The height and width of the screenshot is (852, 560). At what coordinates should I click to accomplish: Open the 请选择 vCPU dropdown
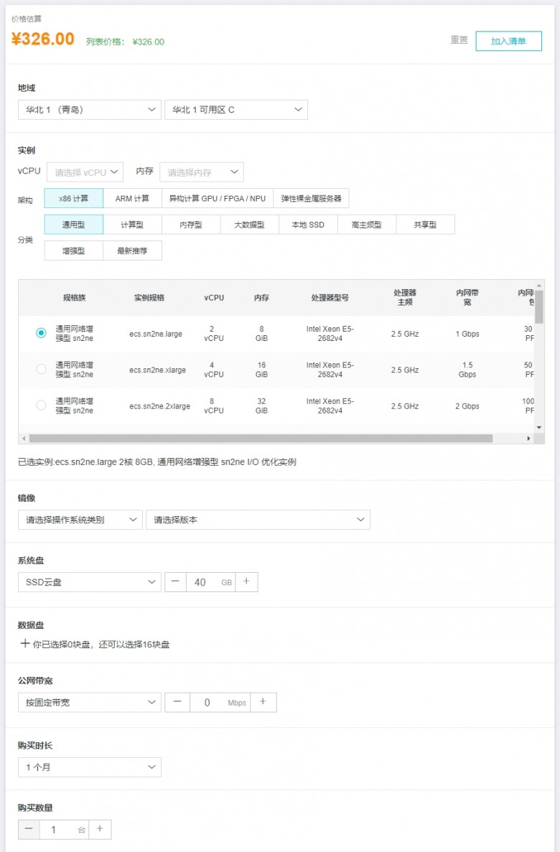tap(85, 172)
